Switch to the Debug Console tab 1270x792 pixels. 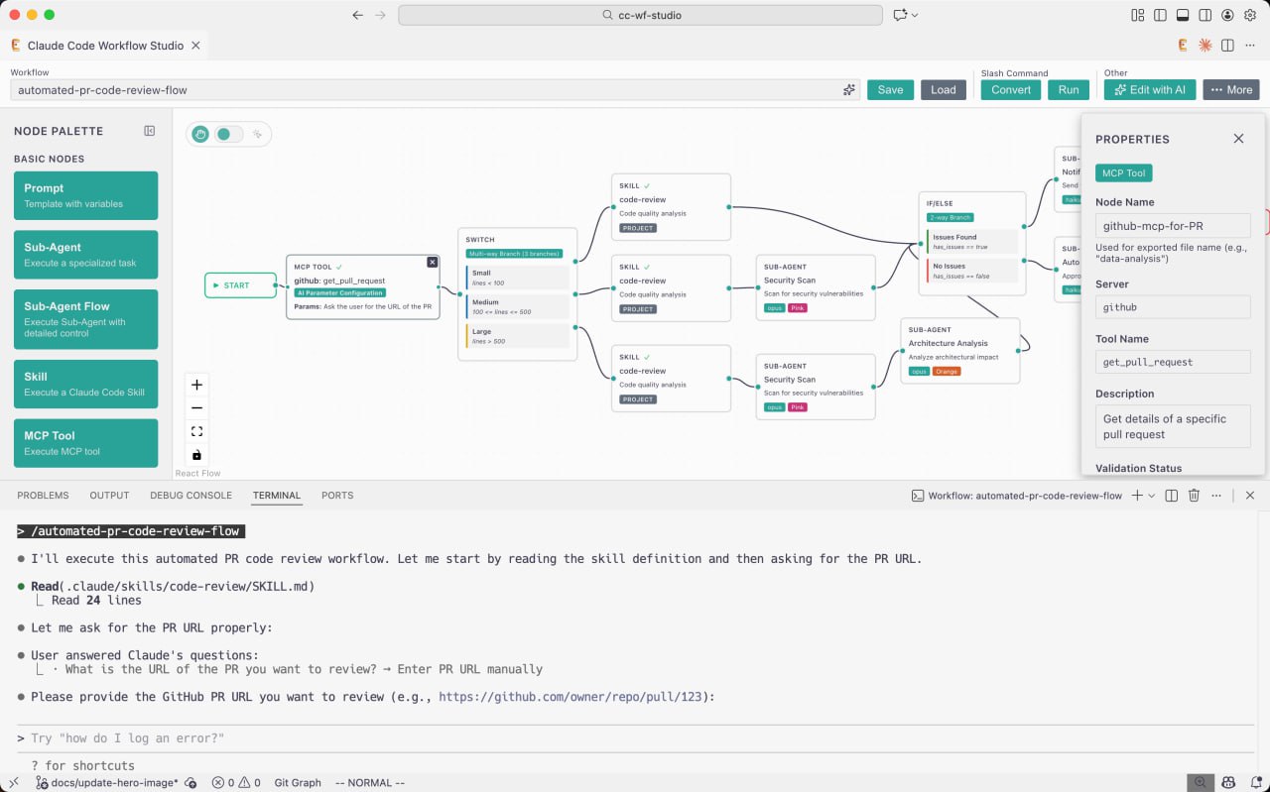[x=190, y=496]
